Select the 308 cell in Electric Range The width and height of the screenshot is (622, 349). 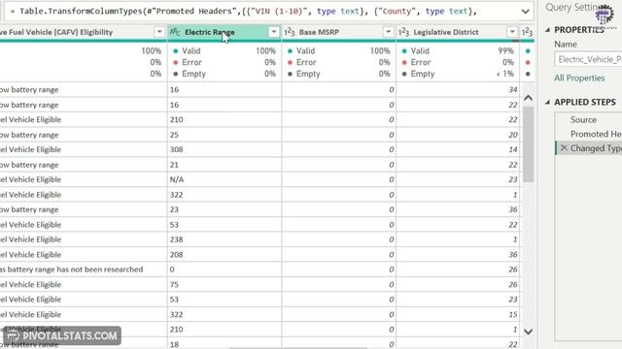point(225,149)
